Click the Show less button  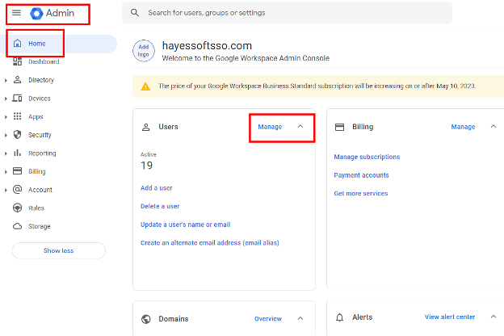(59, 250)
